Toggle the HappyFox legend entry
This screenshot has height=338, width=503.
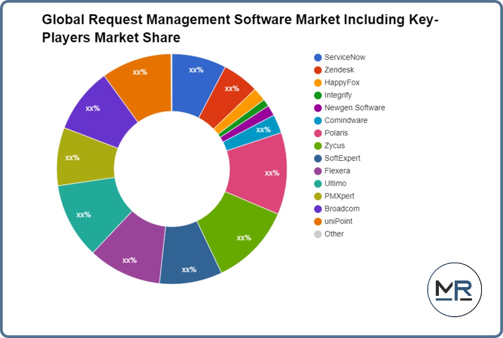point(342,83)
